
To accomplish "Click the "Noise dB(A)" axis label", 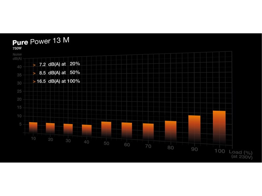I will [x=17, y=57].
